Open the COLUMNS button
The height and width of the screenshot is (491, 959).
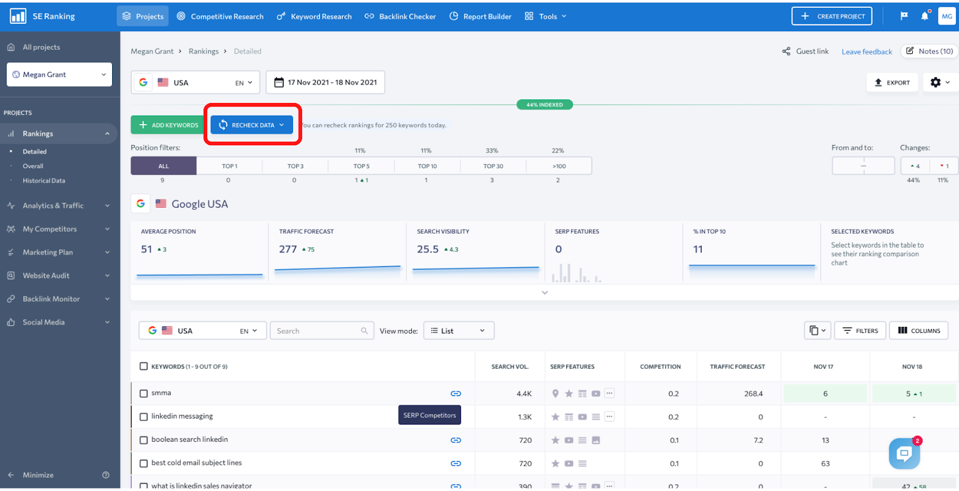(919, 331)
